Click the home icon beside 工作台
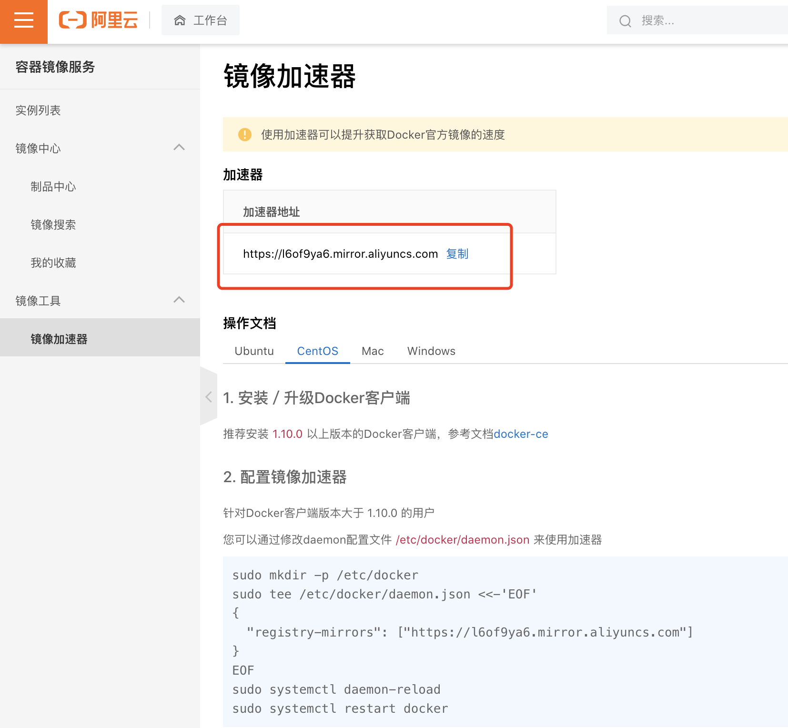Viewport: 788px width, 728px height. pyautogui.click(x=180, y=20)
